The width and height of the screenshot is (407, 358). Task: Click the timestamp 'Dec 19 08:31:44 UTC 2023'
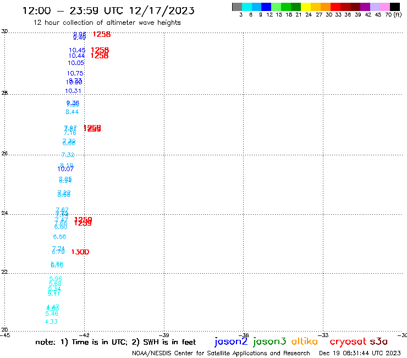[360, 353]
